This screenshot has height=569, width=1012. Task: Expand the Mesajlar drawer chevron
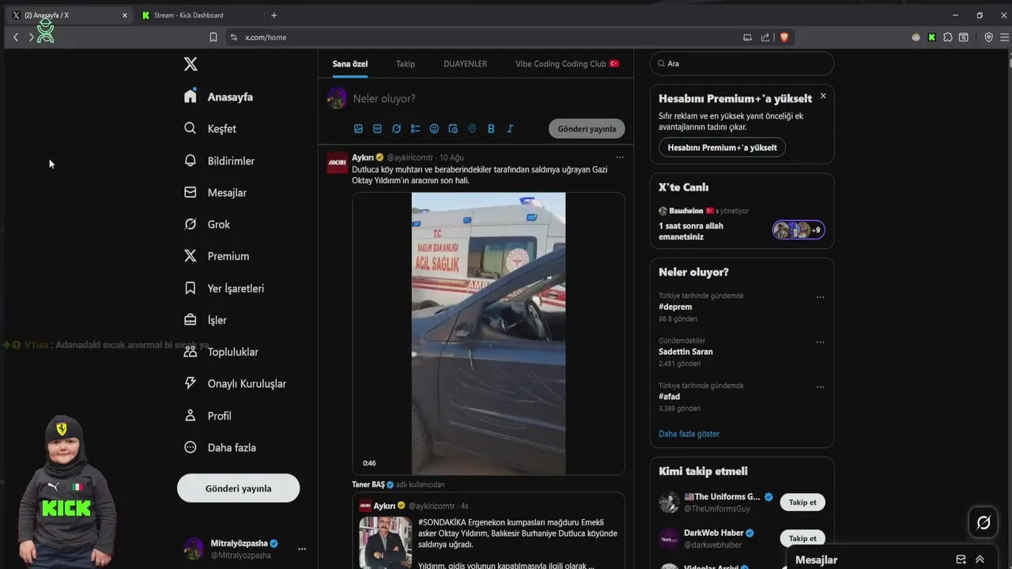pos(980,560)
